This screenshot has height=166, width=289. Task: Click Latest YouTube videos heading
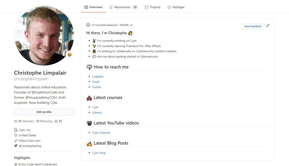tap(116, 123)
